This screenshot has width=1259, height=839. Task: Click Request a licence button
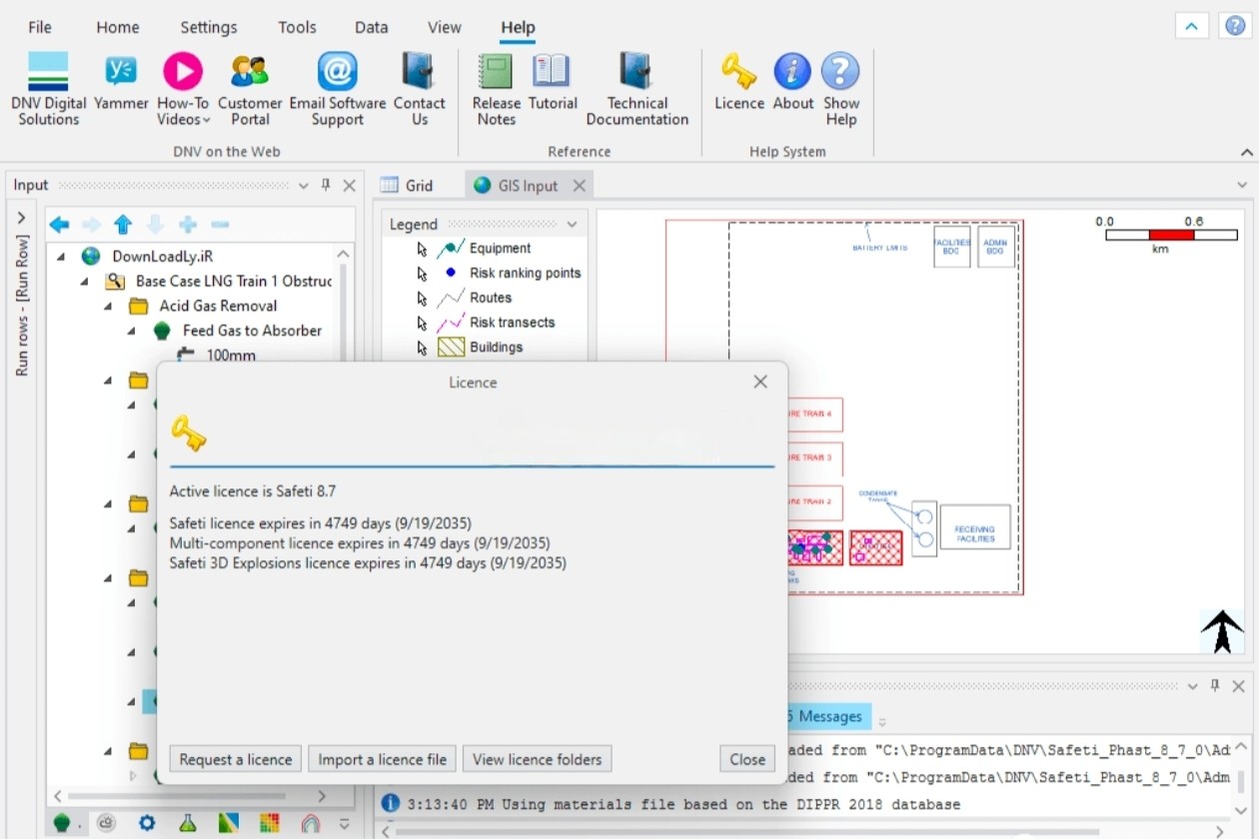(x=236, y=759)
